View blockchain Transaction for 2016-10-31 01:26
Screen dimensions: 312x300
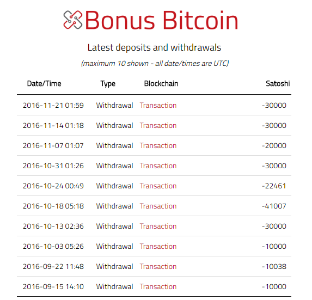click(x=158, y=166)
